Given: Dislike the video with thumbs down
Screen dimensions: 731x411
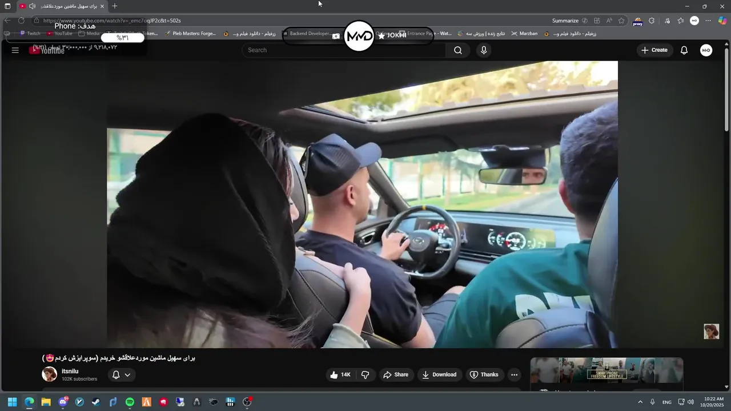Looking at the screenshot, I should [365, 375].
